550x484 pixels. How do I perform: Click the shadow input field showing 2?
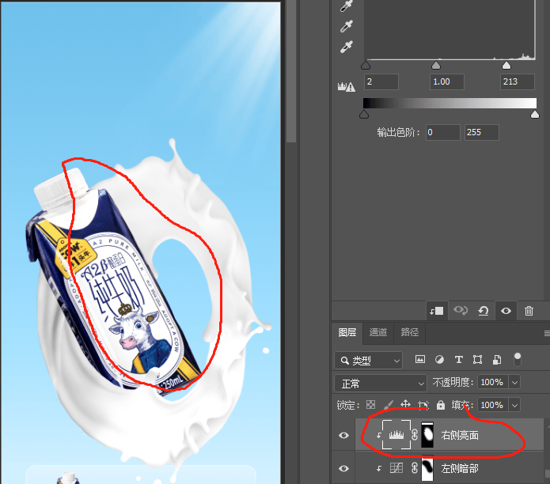tap(381, 81)
